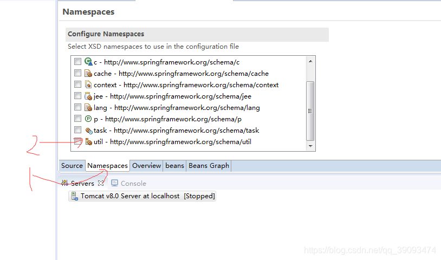
Task: Select the schema/task namespace row text
Action: [176, 131]
